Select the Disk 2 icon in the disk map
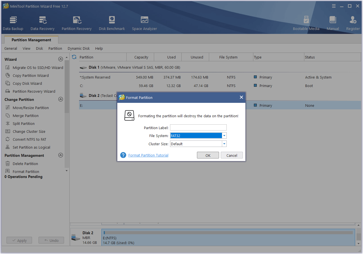363x254 pixels. point(76,238)
